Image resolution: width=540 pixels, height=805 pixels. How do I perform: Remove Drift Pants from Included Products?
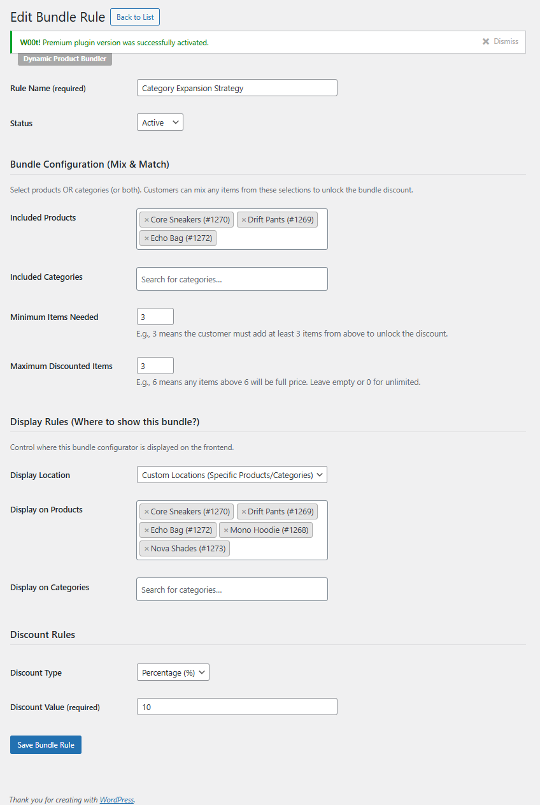point(244,220)
